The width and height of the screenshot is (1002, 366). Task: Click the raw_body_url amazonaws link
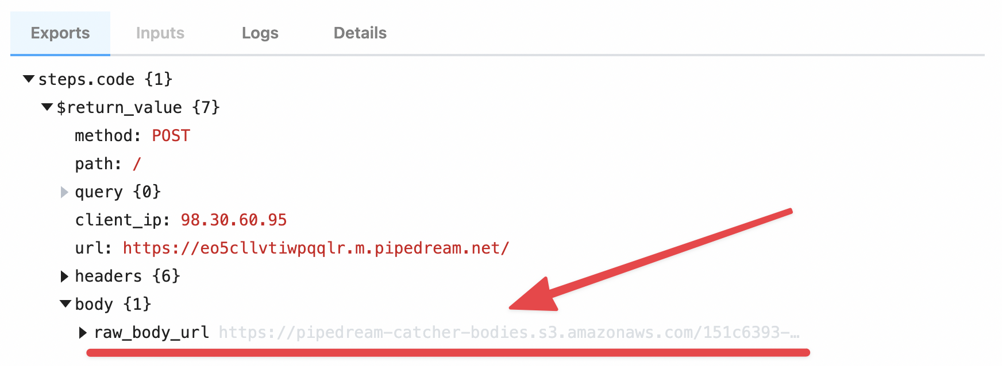509,333
